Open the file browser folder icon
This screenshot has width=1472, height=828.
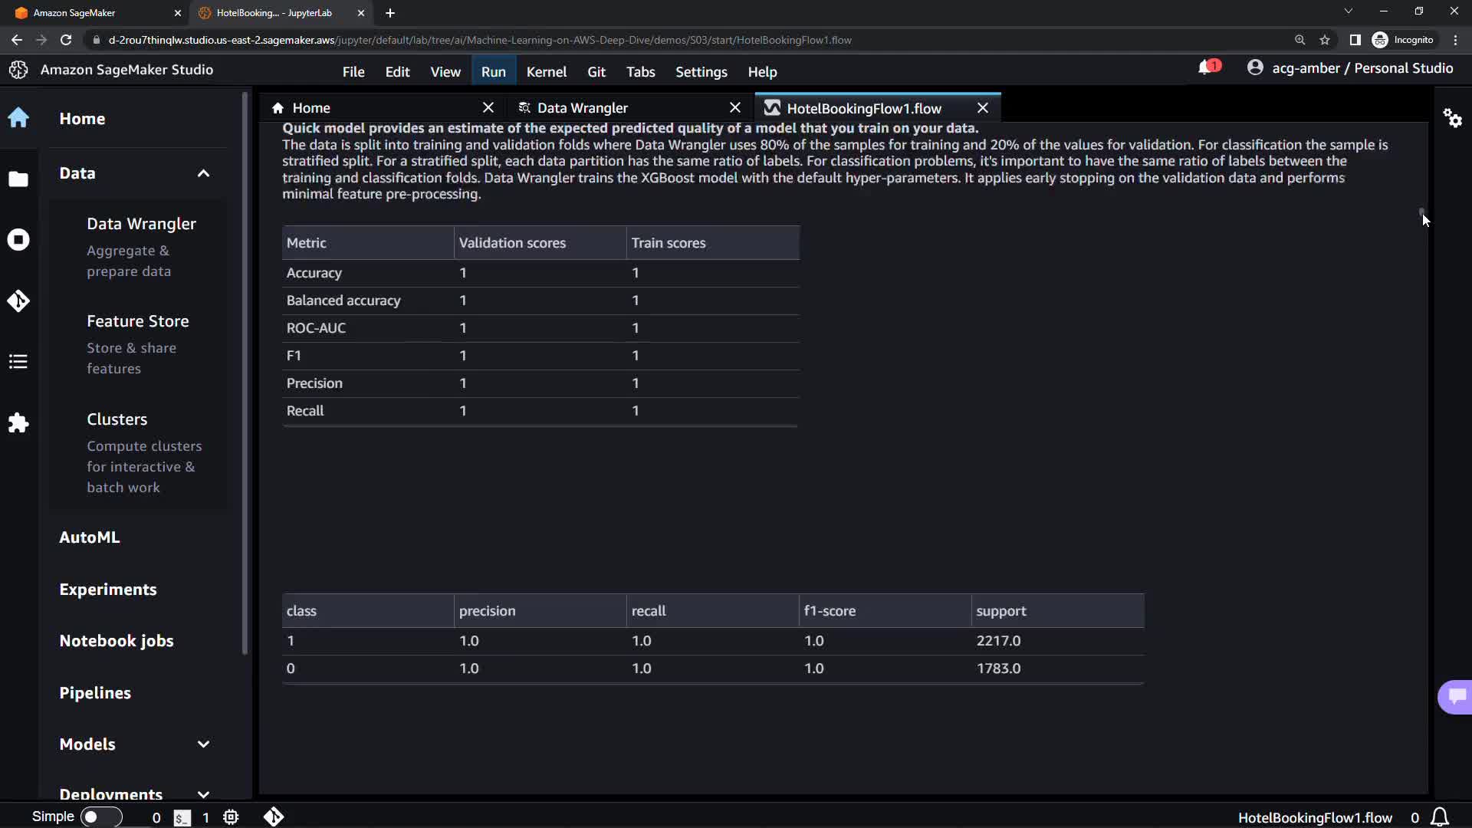[x=18, y=179]
